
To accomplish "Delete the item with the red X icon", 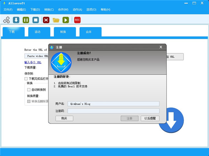I will click(x=46, y=20).
